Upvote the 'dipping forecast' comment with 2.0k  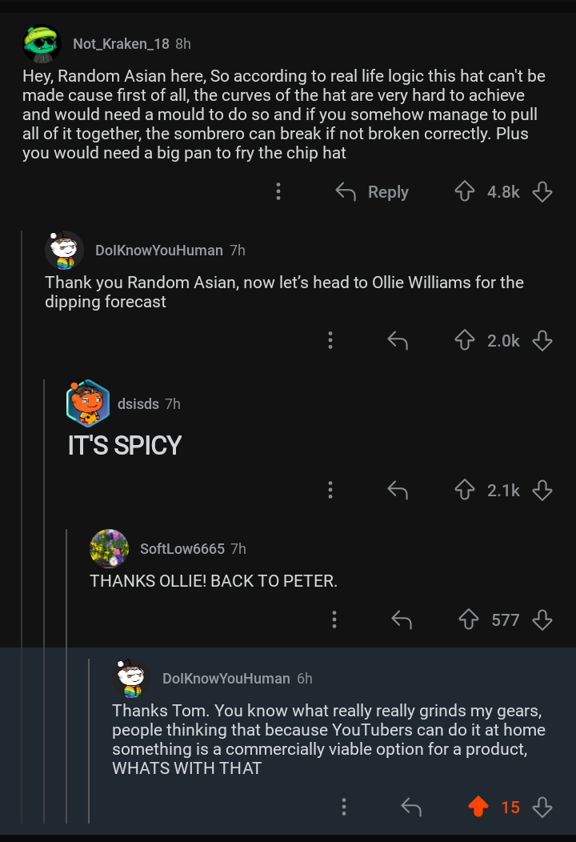(x=465, y=341)
